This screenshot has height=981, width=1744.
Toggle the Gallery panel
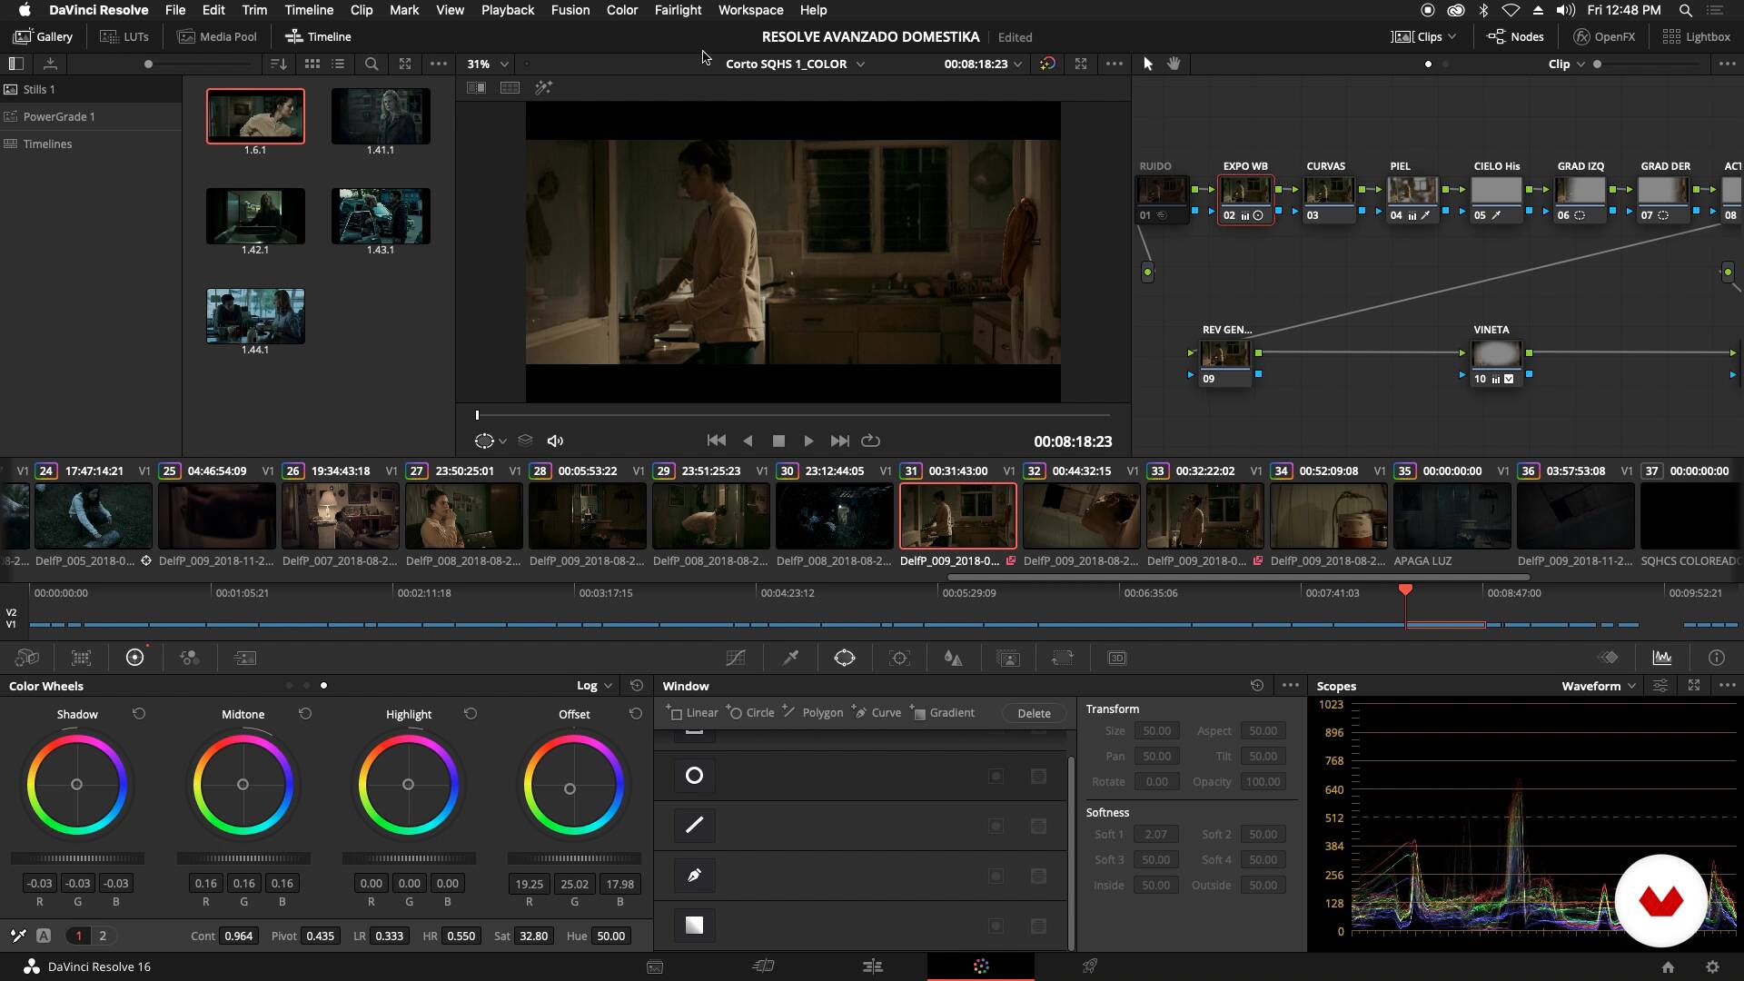coord(43,36)
